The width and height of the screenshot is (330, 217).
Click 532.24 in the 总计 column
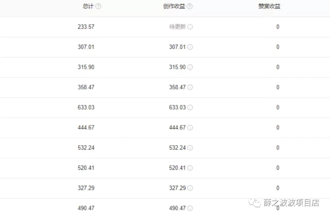coord(86,148)
